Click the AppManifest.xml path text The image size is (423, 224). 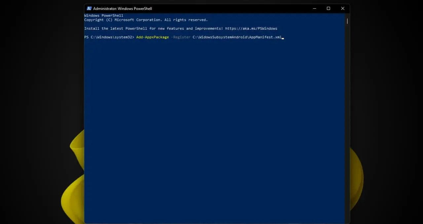[x=237, y=37]
